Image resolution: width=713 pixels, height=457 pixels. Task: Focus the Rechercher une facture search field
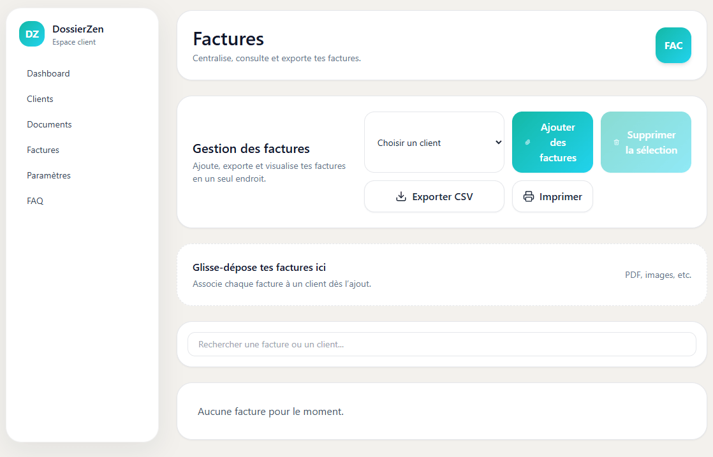[x=441, y=344]
